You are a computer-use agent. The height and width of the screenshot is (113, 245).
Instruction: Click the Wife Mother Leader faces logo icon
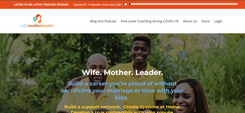(x=37, y=19)
